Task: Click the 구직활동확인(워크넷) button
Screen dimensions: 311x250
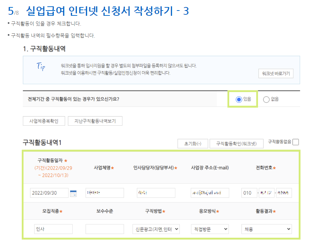Action: (x=237, y=143)
